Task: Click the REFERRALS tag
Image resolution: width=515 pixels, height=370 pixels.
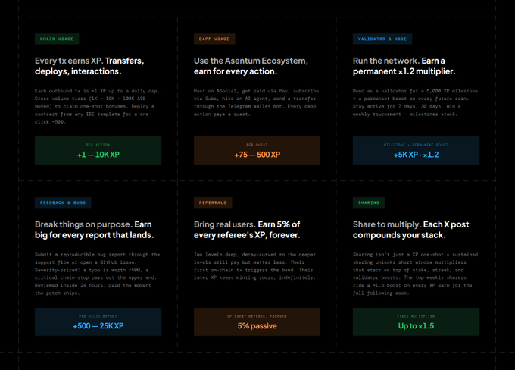Action: point(213,202)
